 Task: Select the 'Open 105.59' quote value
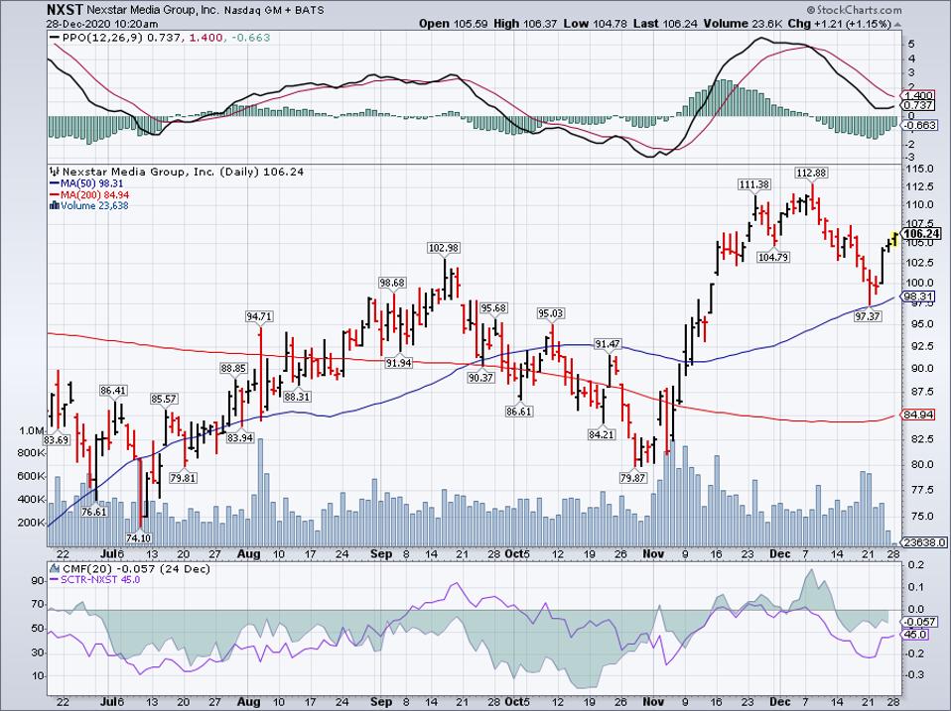[455, 24]
